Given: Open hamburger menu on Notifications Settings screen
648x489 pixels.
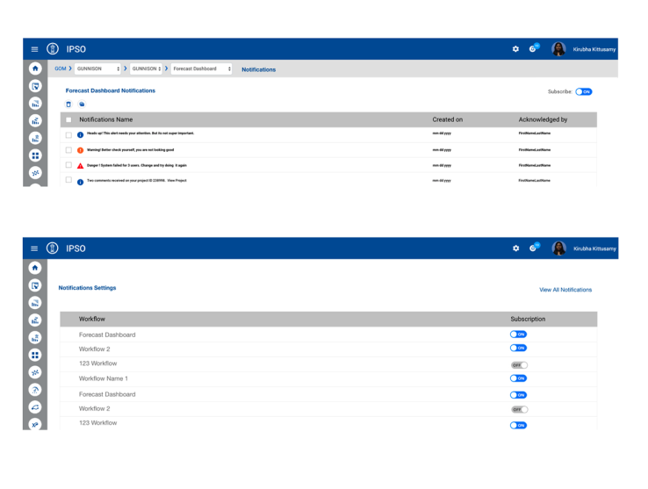Looking at the screenshot, I should tap(34, 248).
